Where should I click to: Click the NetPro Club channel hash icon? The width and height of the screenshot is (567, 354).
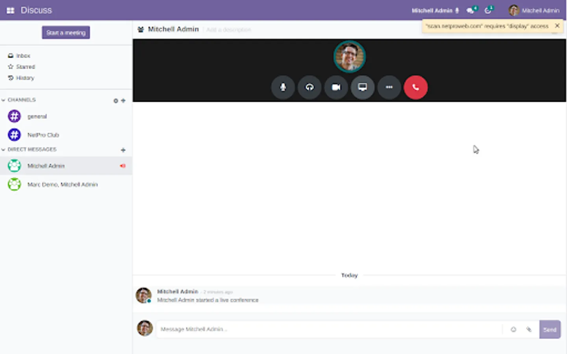point(15,135)
